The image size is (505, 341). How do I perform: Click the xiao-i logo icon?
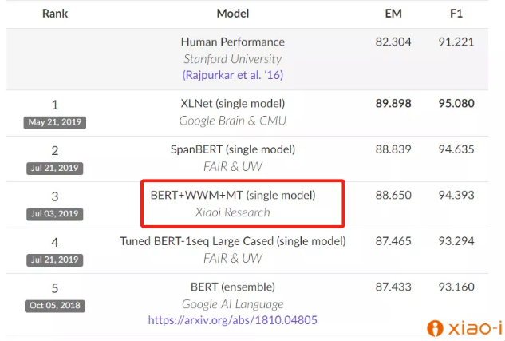tap(435, 327)
